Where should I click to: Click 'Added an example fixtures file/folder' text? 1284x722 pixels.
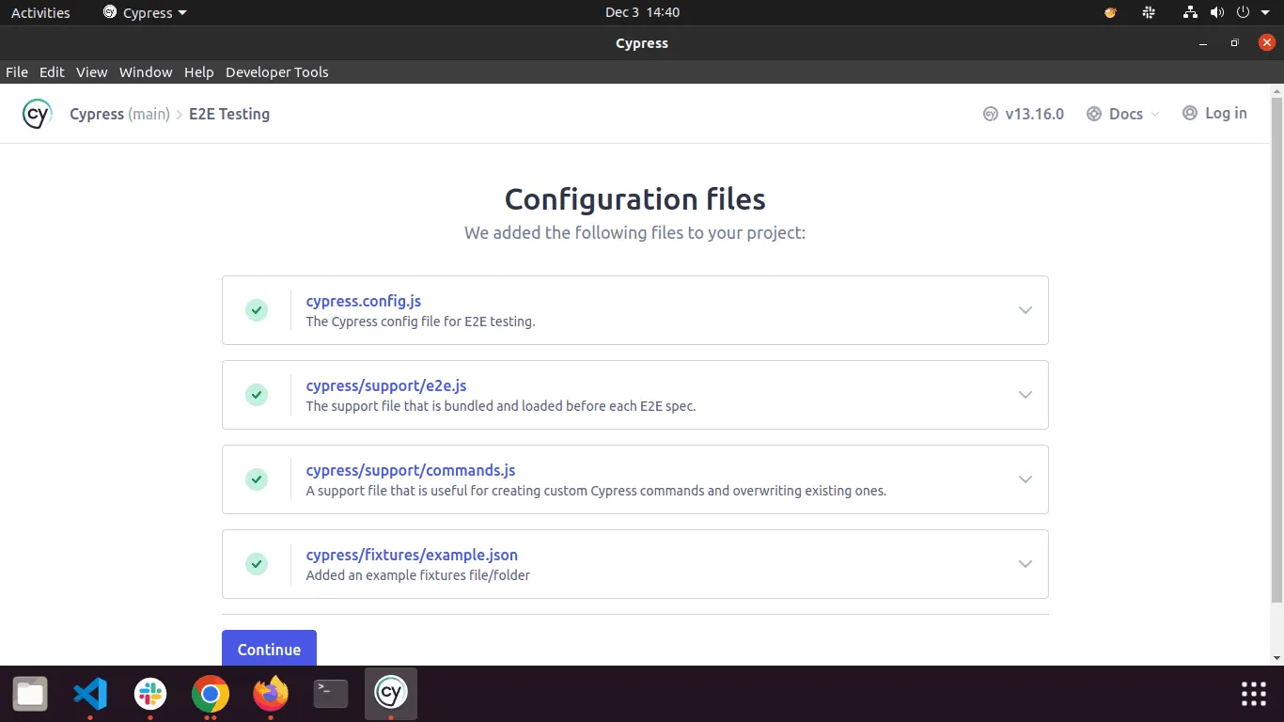coord(418,575)
